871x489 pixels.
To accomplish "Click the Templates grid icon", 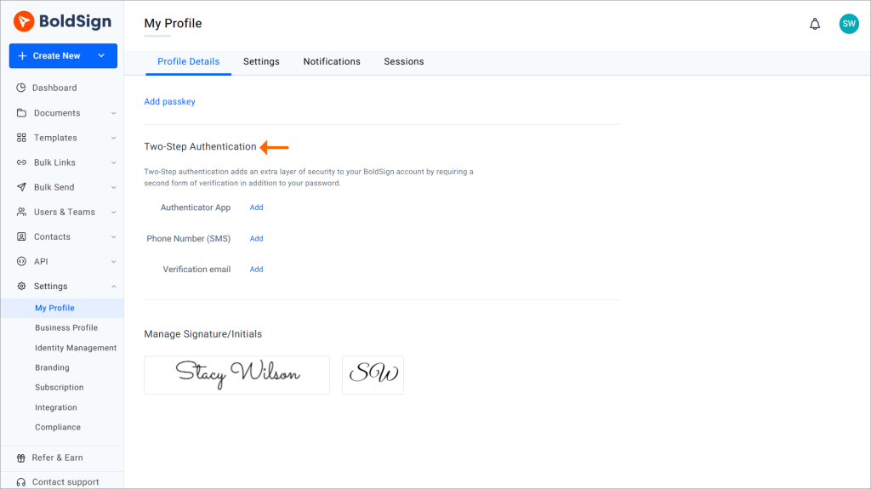I will [x=21, y=138].
